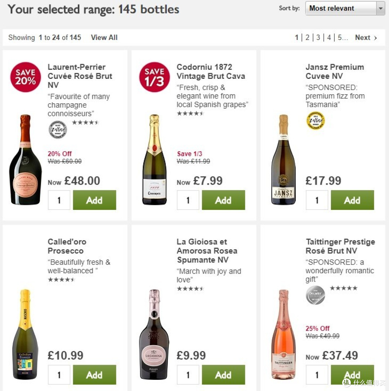Click Taittinger Decanter silver award medal

pyautogui.click(x=316, y=295)
